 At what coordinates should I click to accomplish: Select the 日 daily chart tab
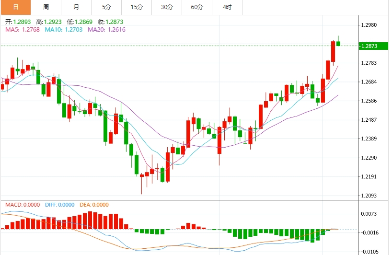[16, 7]
